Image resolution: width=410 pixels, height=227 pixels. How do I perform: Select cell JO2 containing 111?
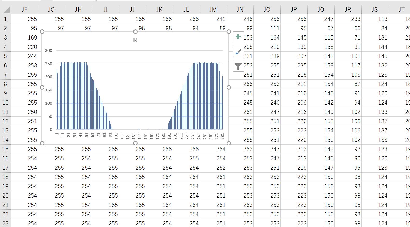pyautogui.click(x=267, y=28)
